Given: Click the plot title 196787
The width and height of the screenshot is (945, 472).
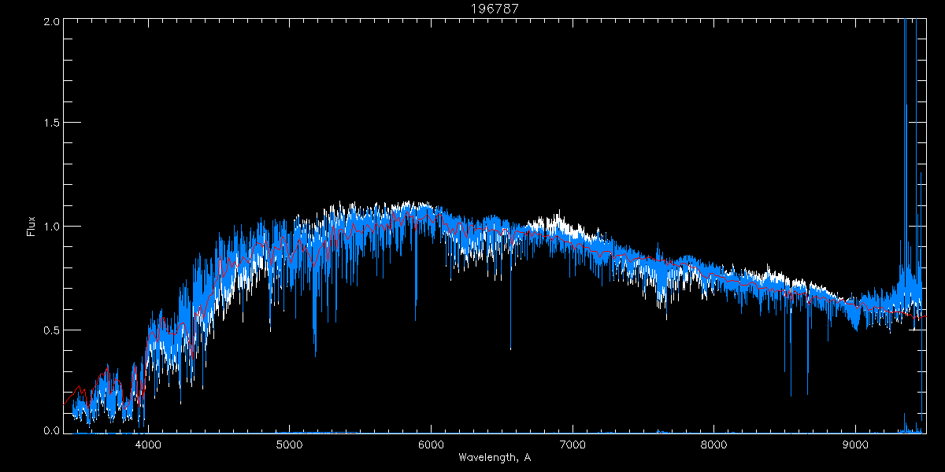Looking at the screenshot, I should tap(472, 8).
